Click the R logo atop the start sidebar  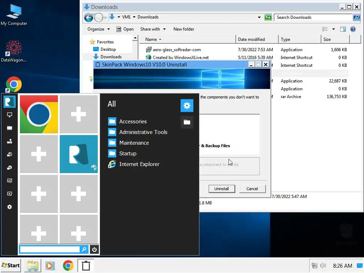(x=10, y=102)
